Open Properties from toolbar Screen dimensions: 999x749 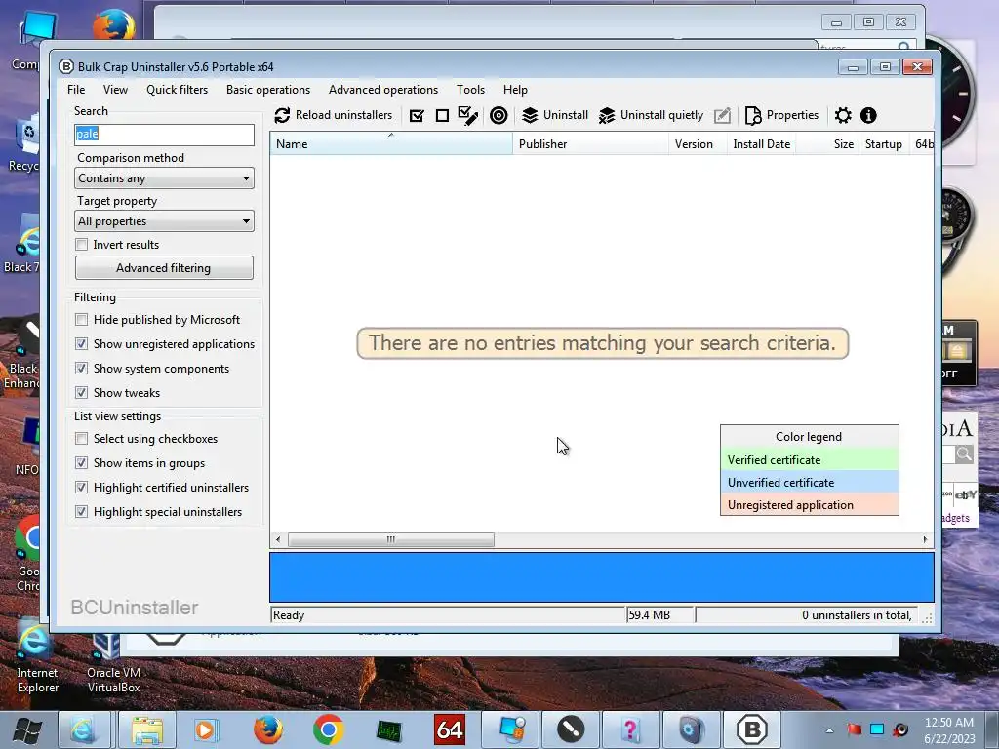click(781, 115)
